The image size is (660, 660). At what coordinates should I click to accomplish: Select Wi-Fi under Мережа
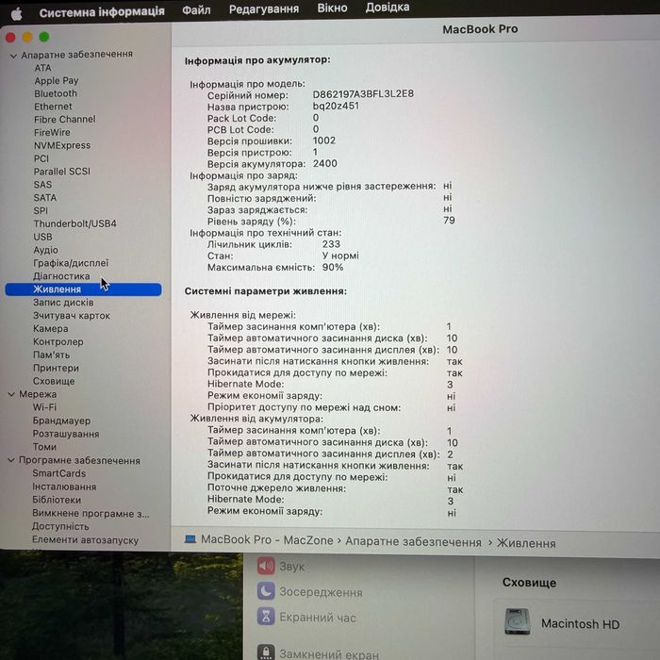tap(44, 407)
